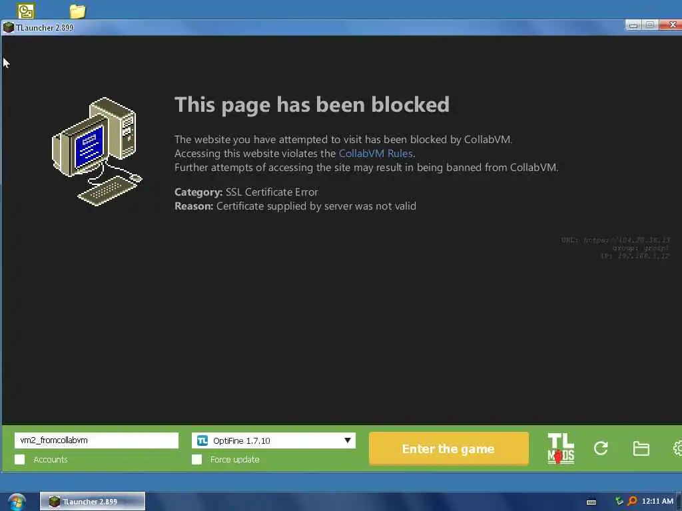682x511 pixels.
Task: Open the CollabVM Rules link
Action: tap(376, 154)
